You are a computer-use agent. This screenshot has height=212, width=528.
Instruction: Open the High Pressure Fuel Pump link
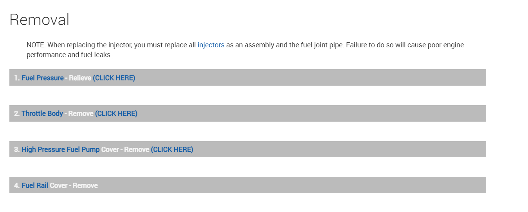60,149
